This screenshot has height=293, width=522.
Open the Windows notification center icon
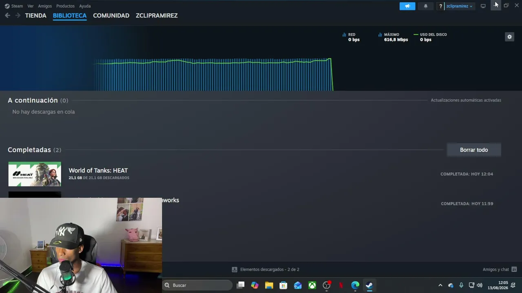513,285
